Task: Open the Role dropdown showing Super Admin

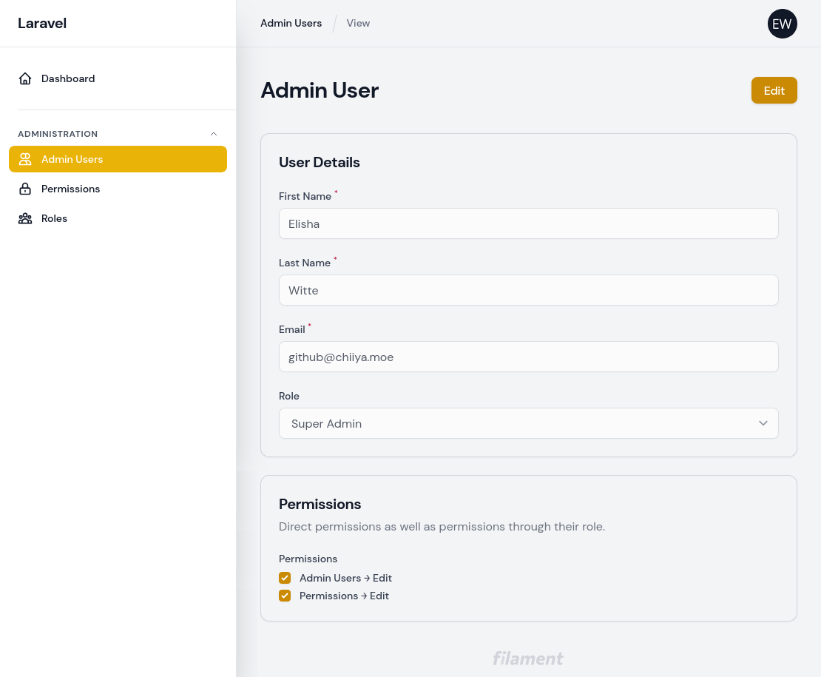Action: [529, 423]
